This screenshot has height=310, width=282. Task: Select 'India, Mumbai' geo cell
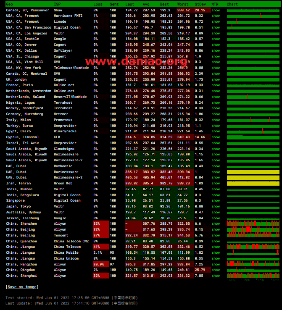19,189
